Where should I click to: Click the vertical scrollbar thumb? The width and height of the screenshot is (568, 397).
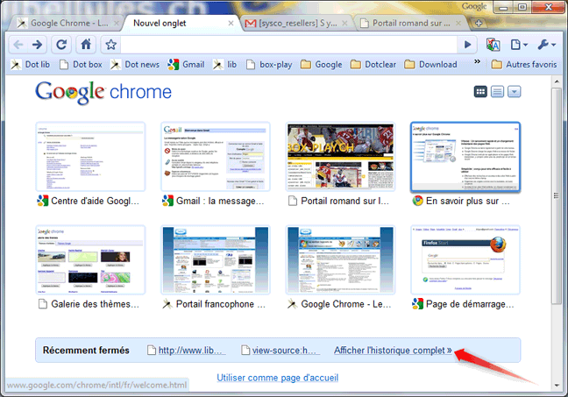click(557, 195)
